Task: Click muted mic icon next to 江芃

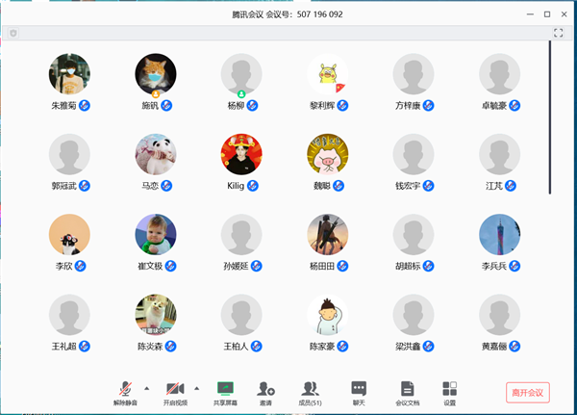Action: pyautogui.click(x=511, y=186)
